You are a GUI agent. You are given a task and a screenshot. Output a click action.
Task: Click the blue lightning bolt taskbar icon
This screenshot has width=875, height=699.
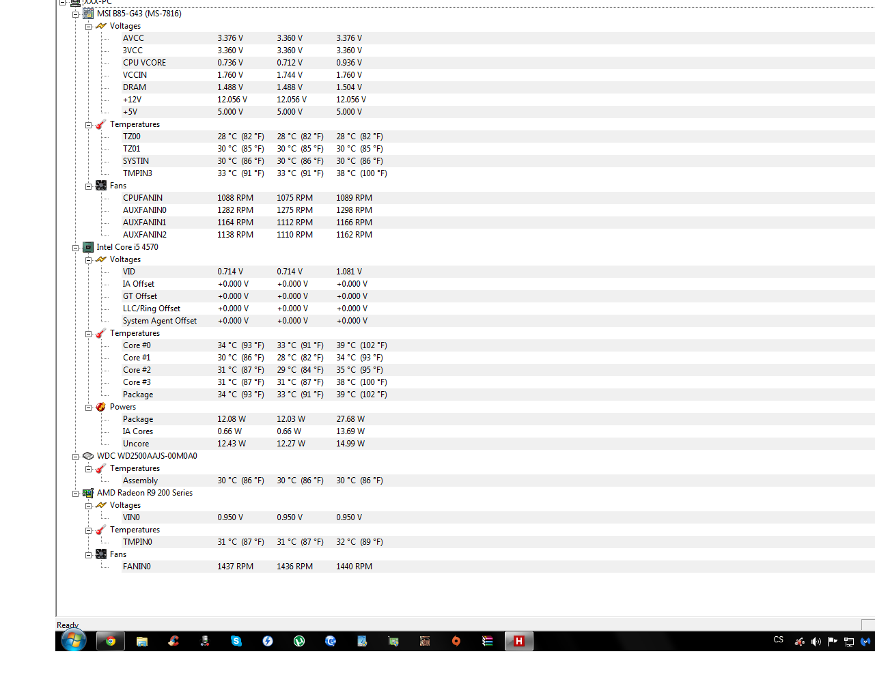click(268, 641)
